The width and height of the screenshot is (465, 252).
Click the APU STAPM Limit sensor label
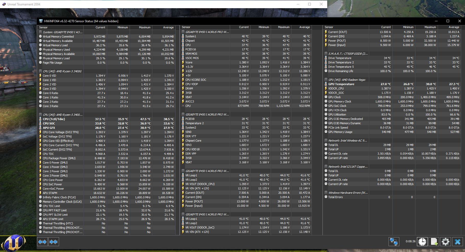(53, 219)
